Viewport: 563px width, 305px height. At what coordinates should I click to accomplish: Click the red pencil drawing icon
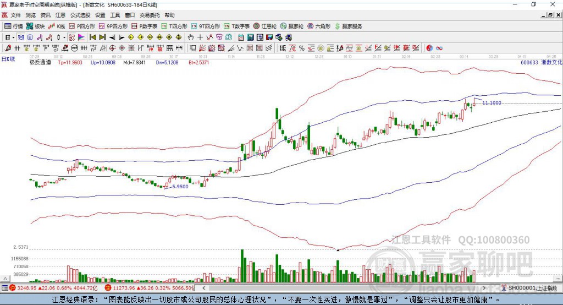coord(8,48)
